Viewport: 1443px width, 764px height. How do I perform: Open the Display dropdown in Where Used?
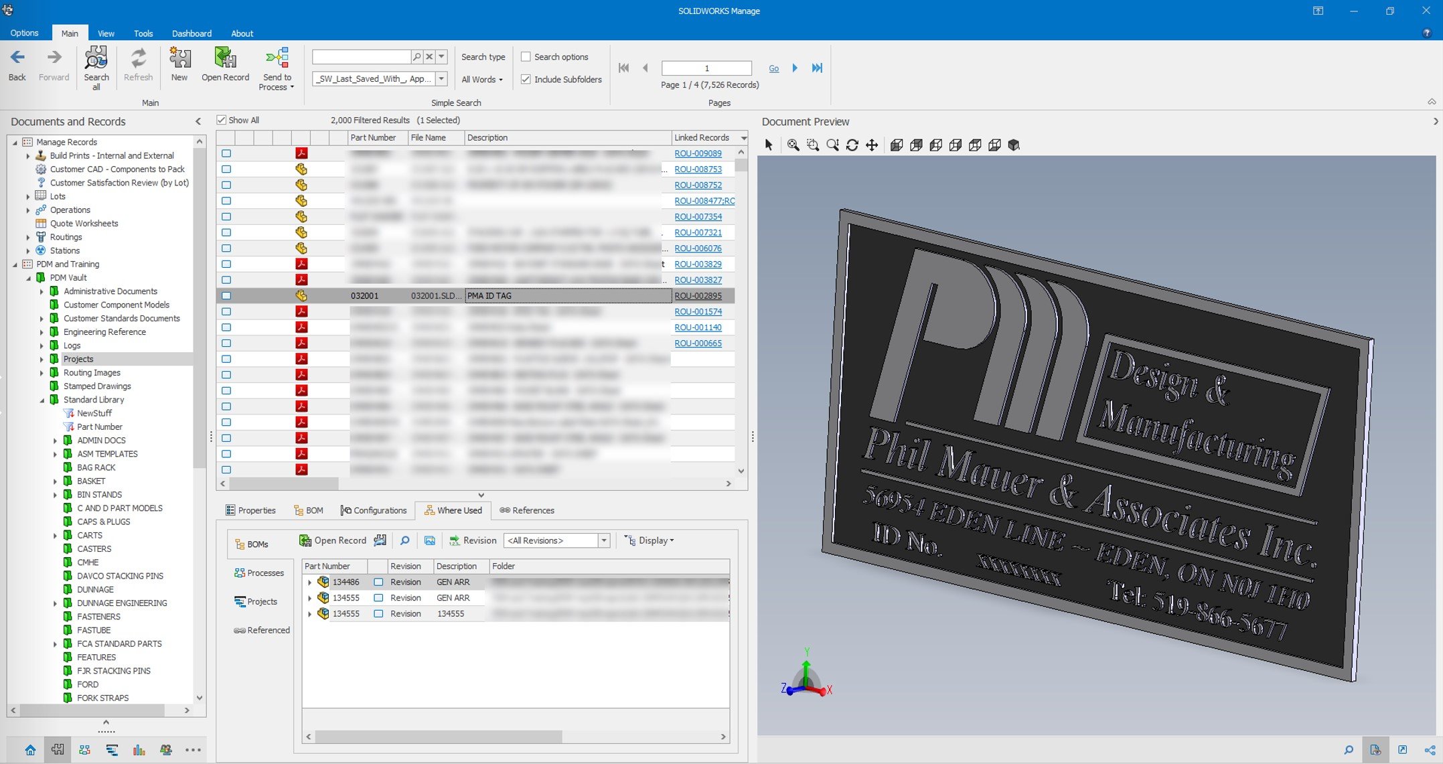point(649,540)
